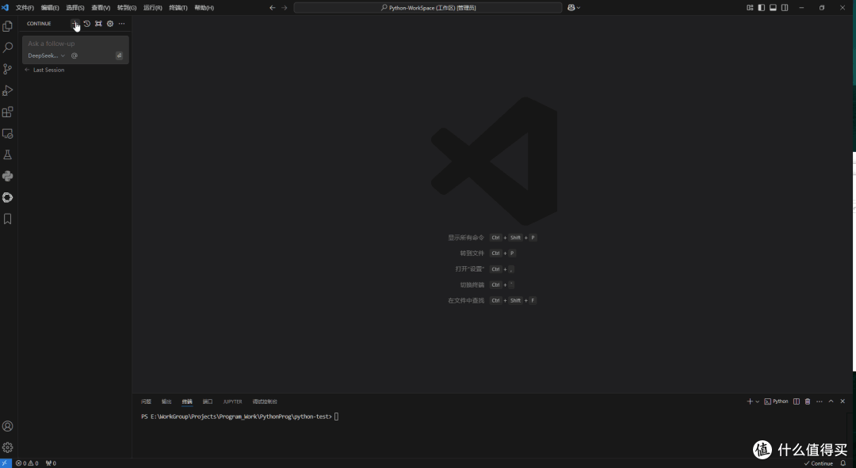Send the message with enter icon
856x468 pixels.
(x=119, y=55)
